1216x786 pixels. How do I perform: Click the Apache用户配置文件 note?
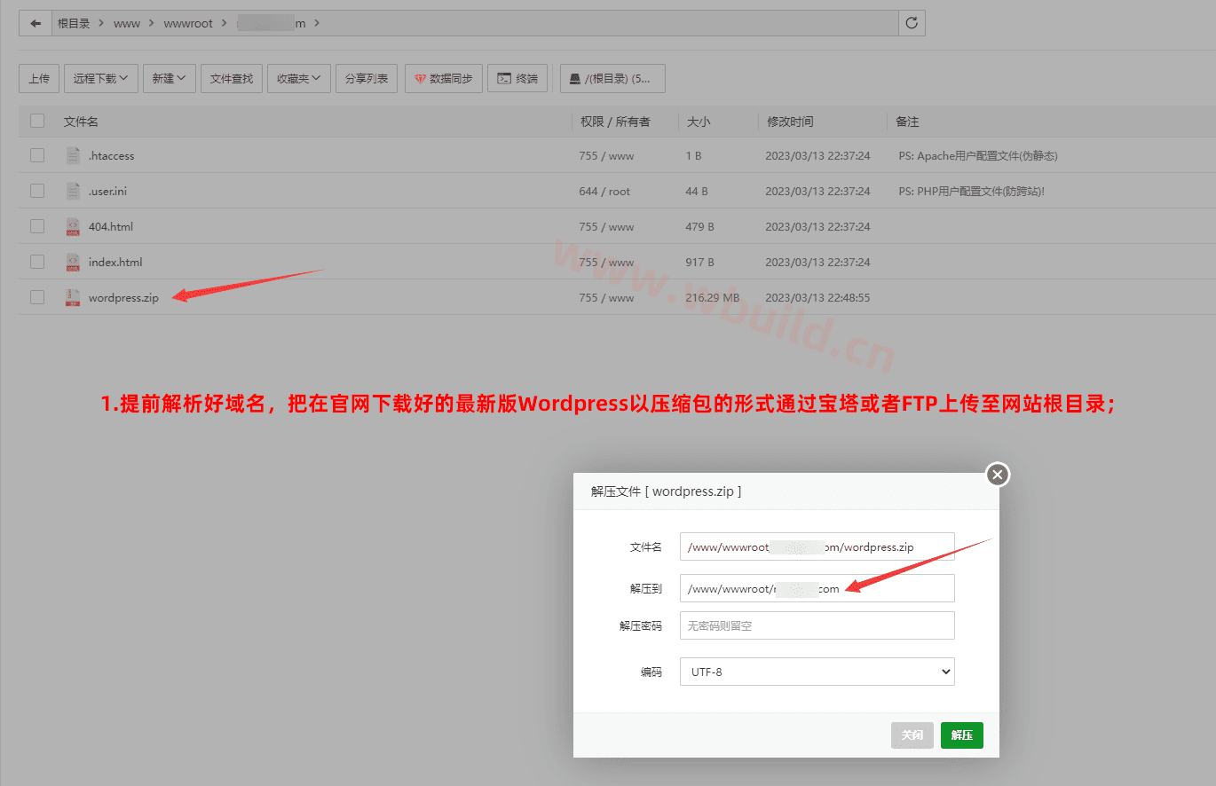977,156
